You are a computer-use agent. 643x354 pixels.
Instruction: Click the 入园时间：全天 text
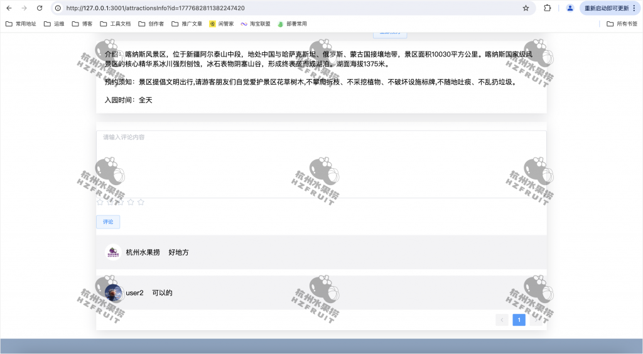(128, 100)
